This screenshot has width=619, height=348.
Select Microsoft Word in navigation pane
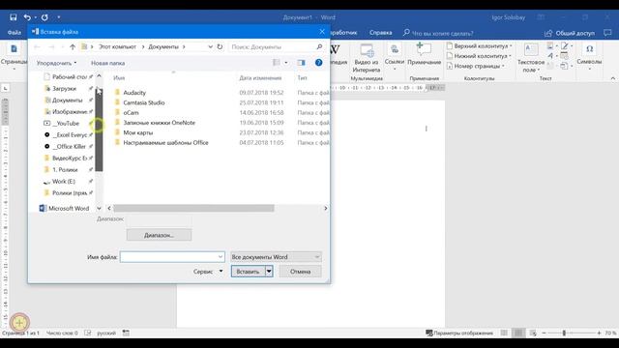[65, 209]
